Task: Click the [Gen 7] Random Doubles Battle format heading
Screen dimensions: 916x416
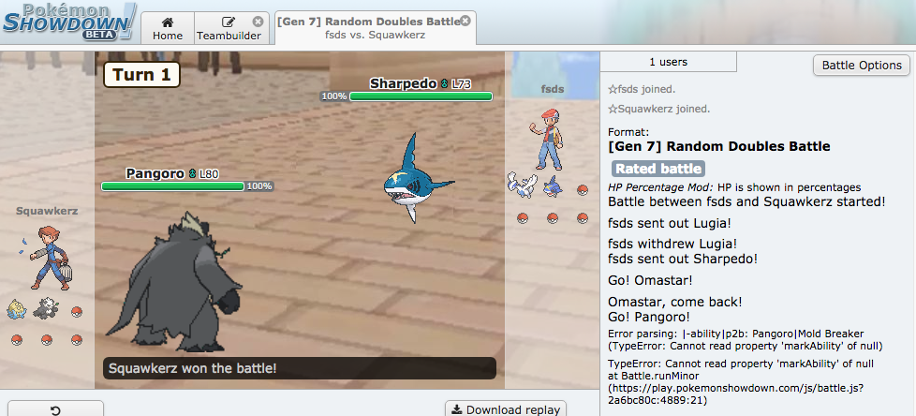Action: coord(719,146)
